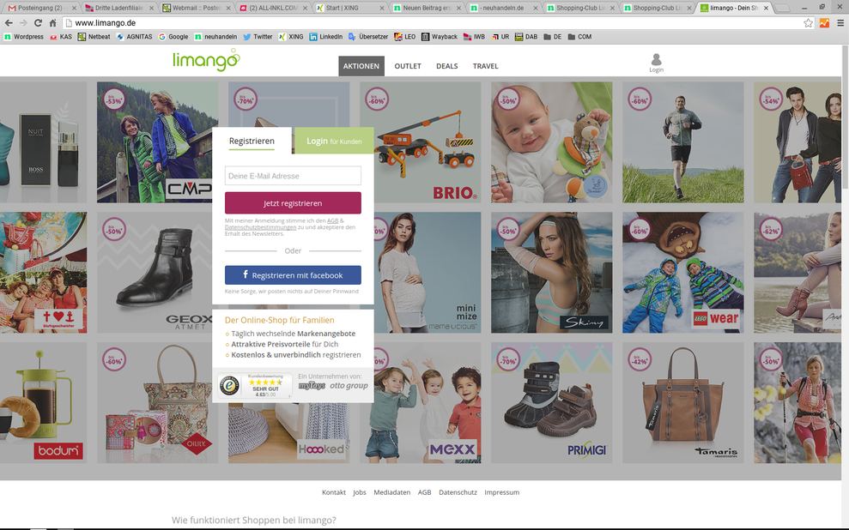Image resolution: width=849 pixels, height=530 pixels.
Task: Click the orange extension icon in toolbar
Action: (x=825, y=22)
